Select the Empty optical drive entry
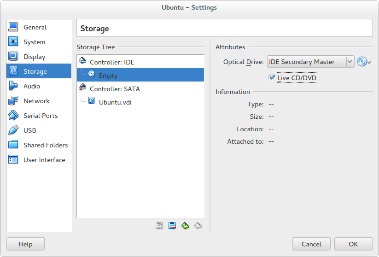The image size is (379, 257). pos(140,75)
